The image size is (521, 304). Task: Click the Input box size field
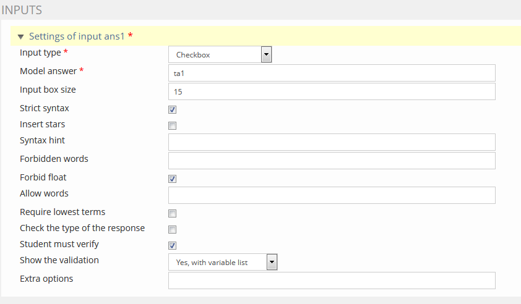pyautogui.click(x=332, y=91)
